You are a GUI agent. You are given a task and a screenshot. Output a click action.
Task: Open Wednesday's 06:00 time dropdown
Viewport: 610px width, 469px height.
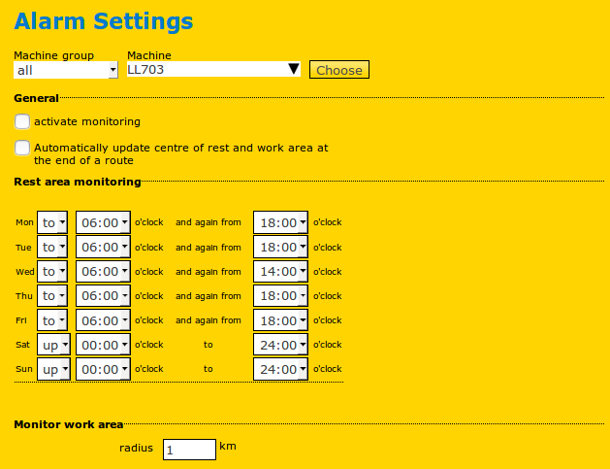(103, 271)
